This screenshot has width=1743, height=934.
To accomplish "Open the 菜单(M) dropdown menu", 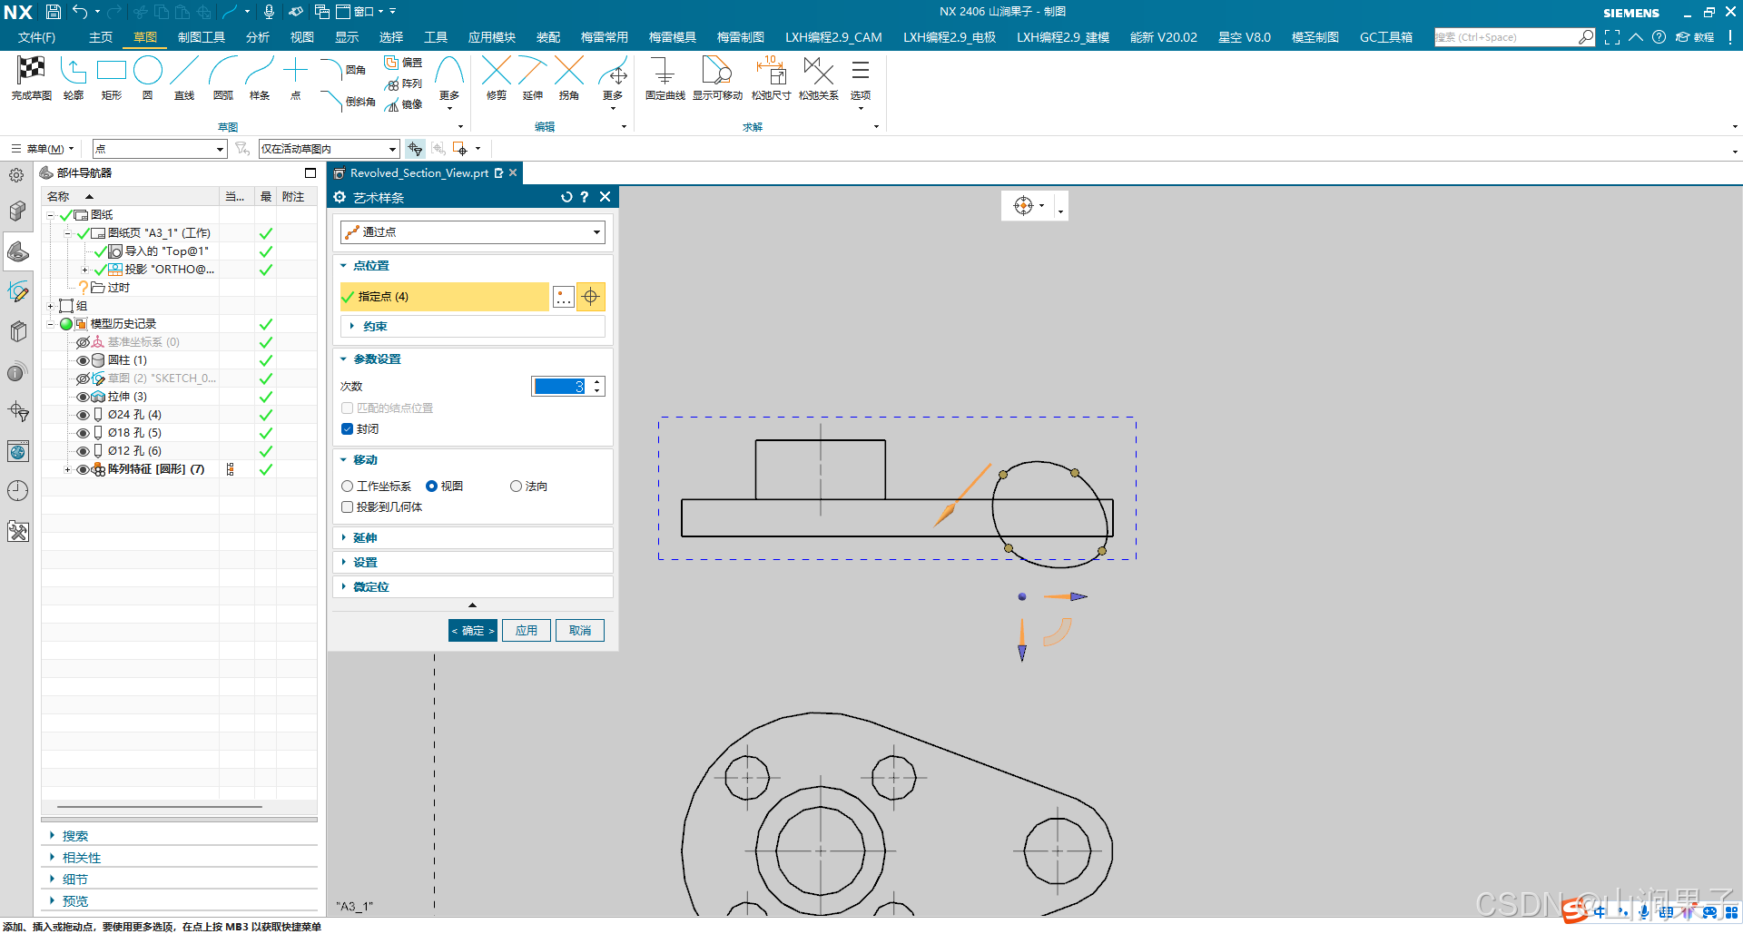I will [x=44, y=149].
